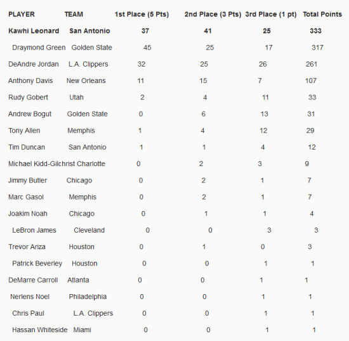Click the New Orleans team cell
349x341 pixels.
[x=86, y=80]
